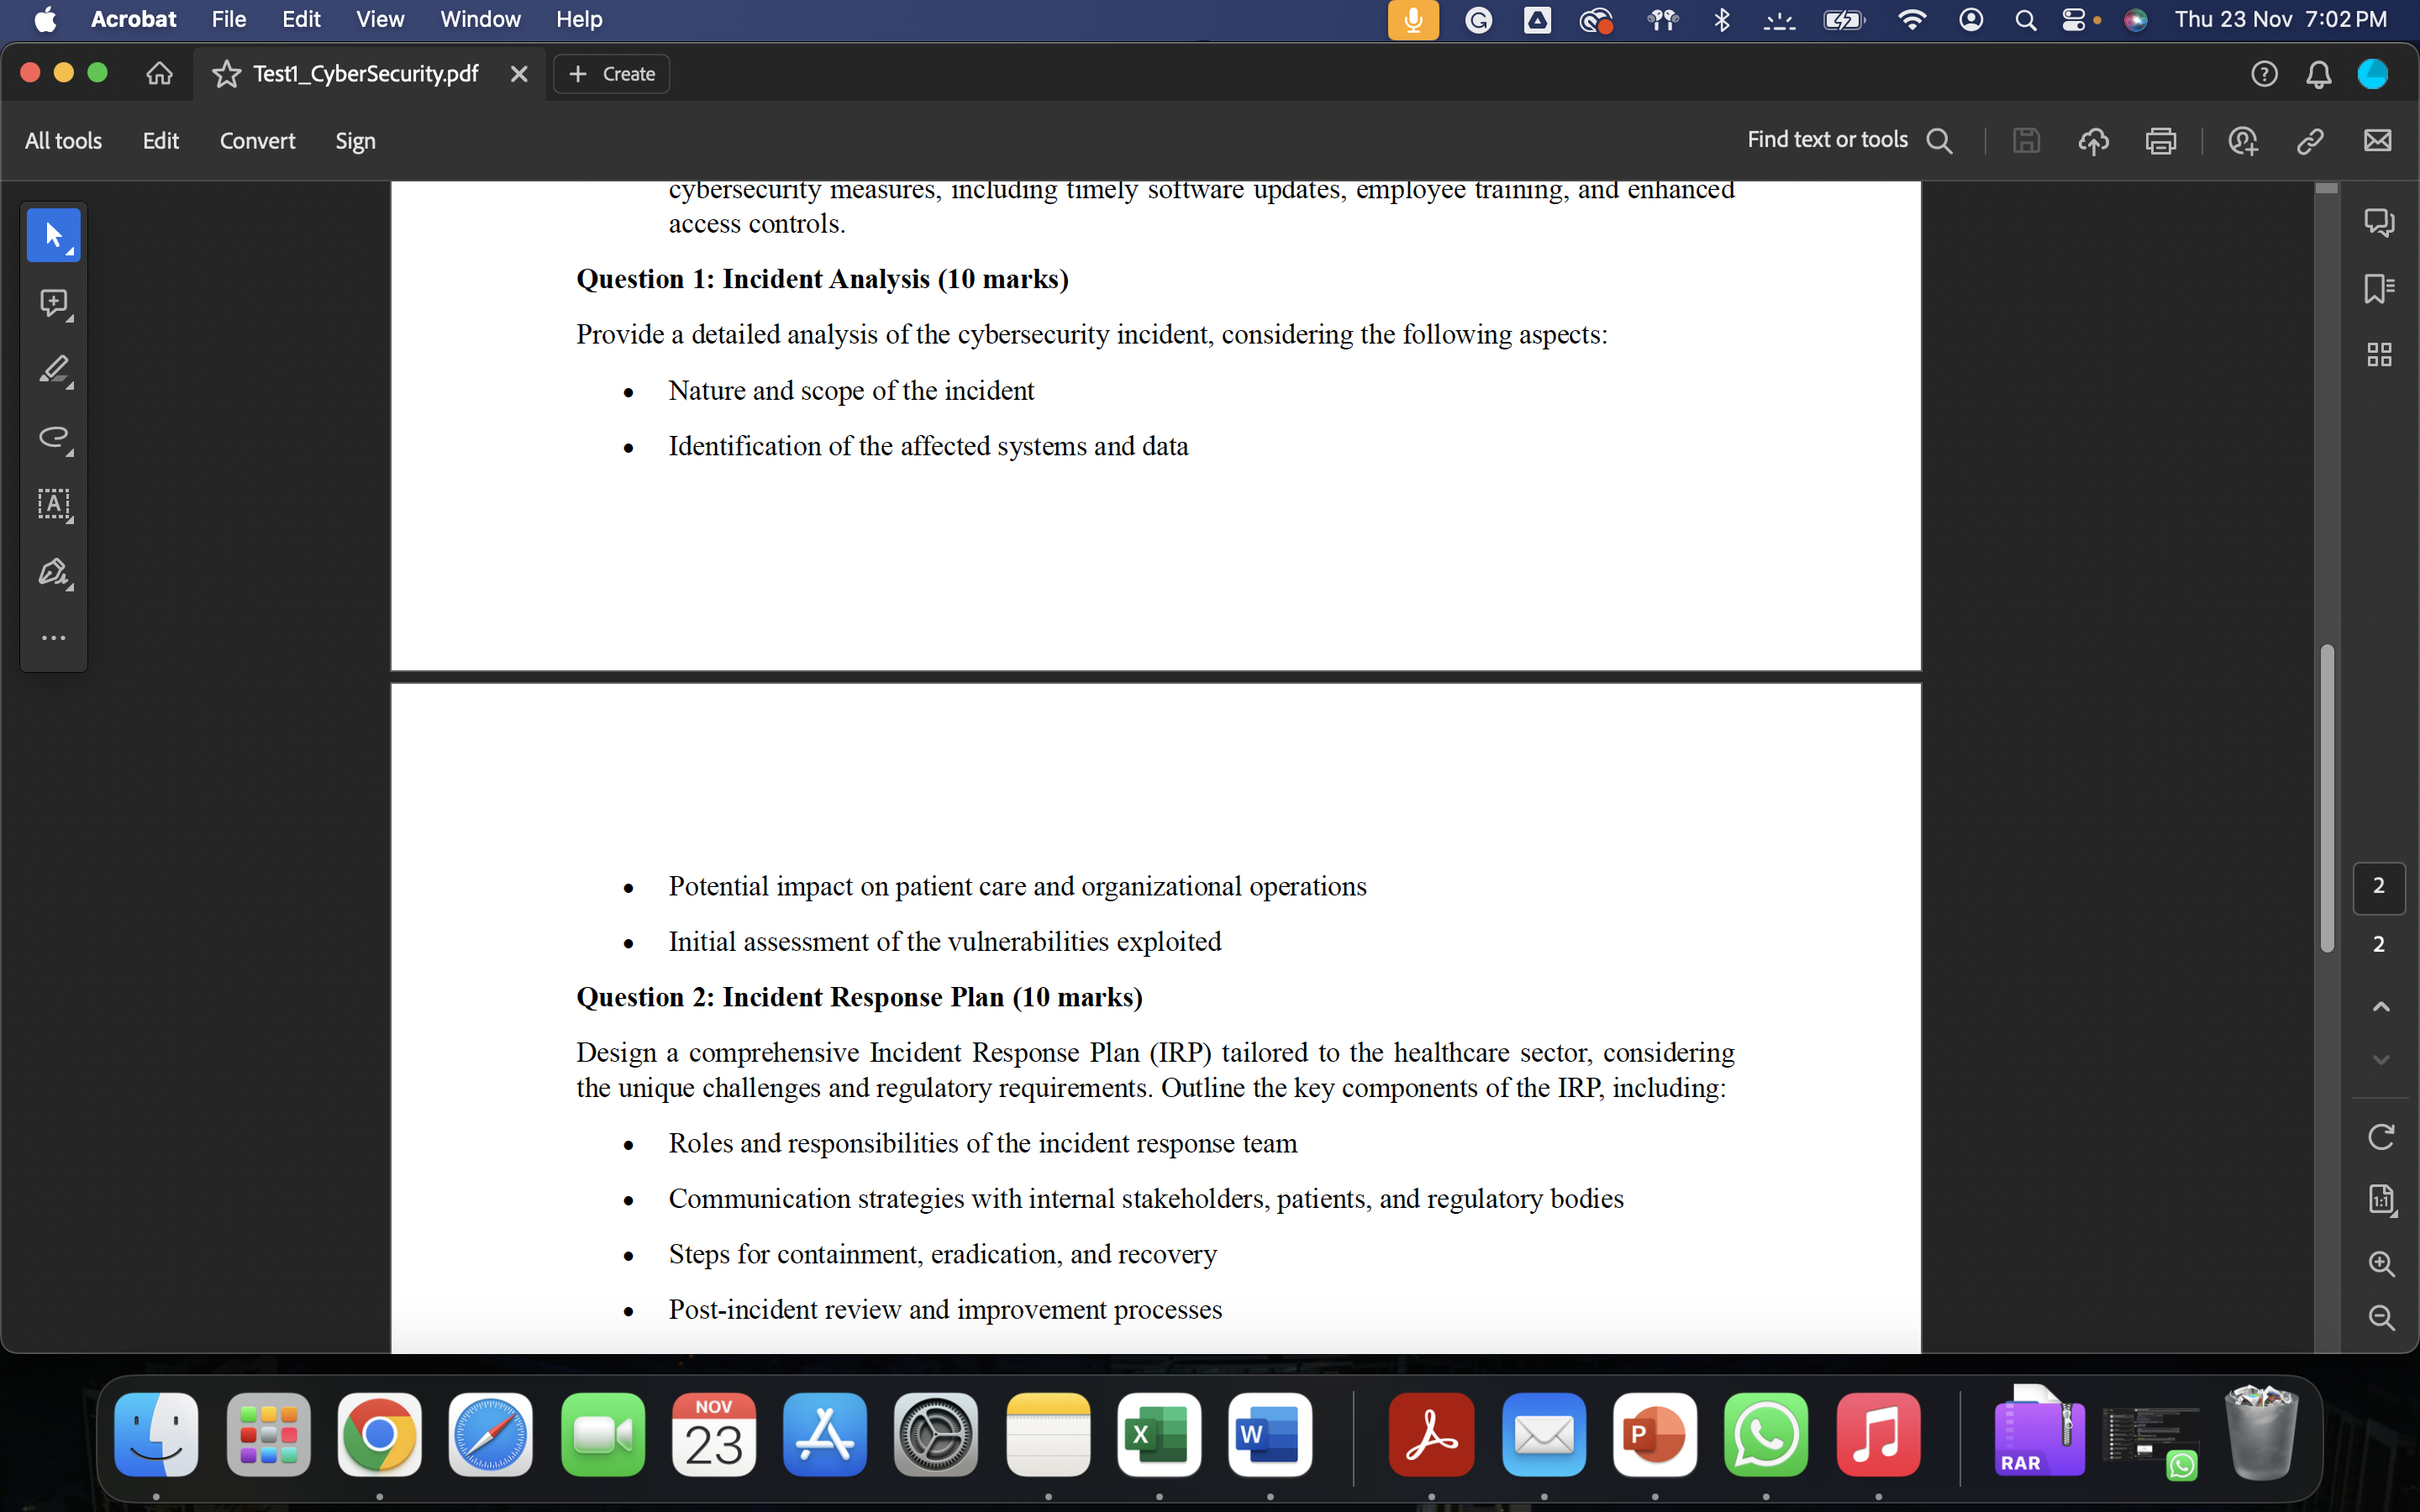Open the comments panel on right sidebar
Viewport: 2420px width, 1512px height.
pos(2379,222)
